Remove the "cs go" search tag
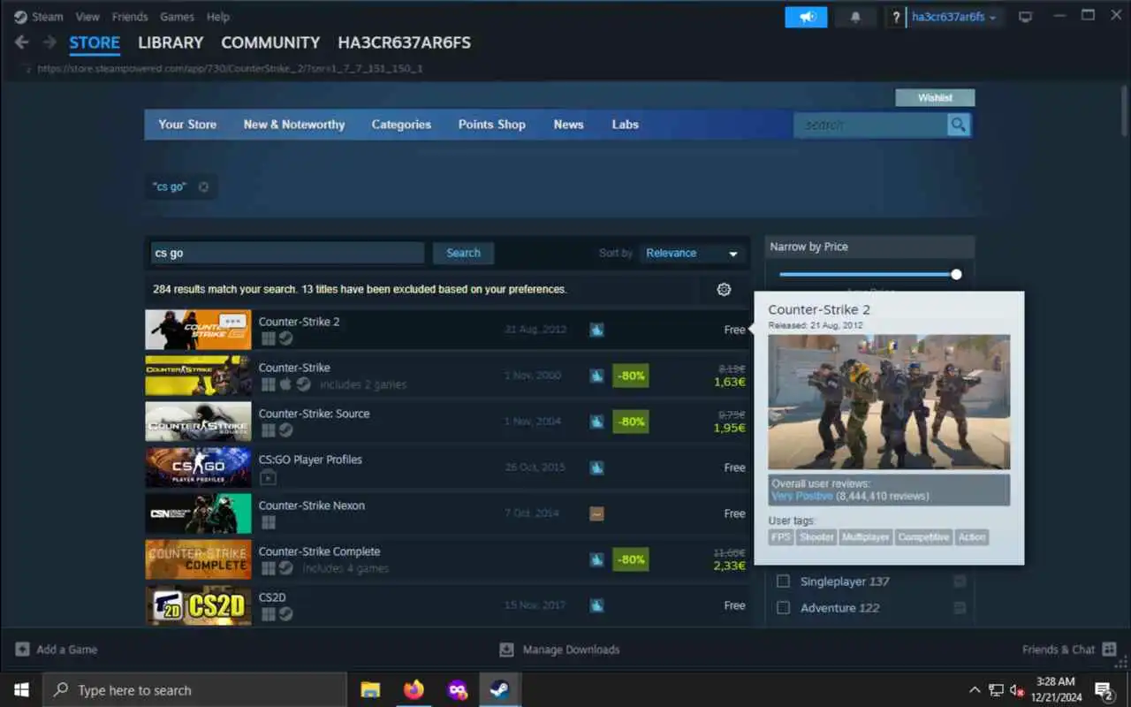1131x707 pixels. tap(203, 186)
